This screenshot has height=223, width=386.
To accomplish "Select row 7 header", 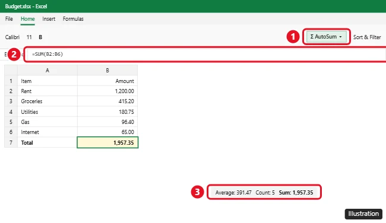I will click(11, 142).
